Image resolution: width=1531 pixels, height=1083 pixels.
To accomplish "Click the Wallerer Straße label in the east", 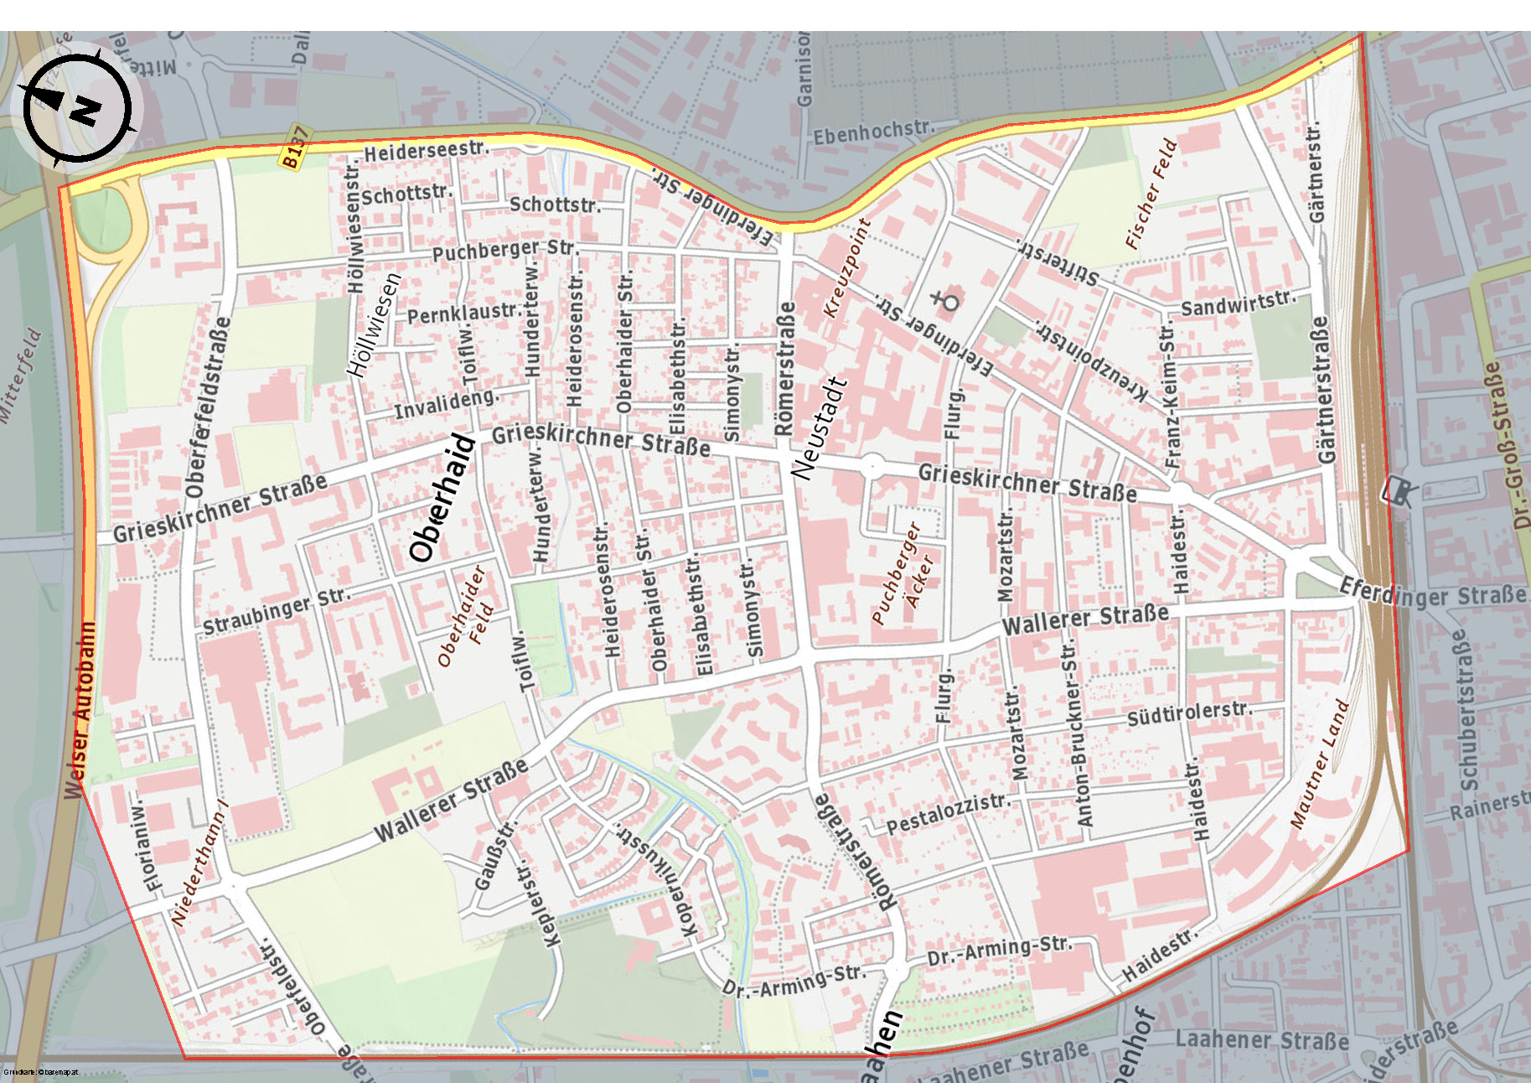I will 1085,619.
